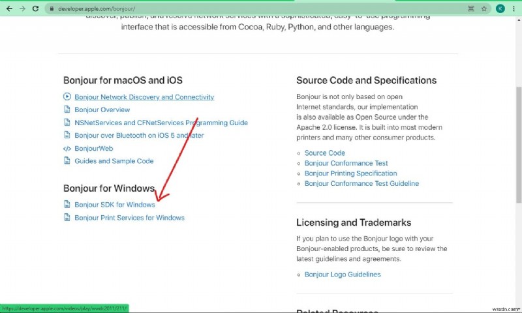Click the address bar URL field

click(196, 8)
